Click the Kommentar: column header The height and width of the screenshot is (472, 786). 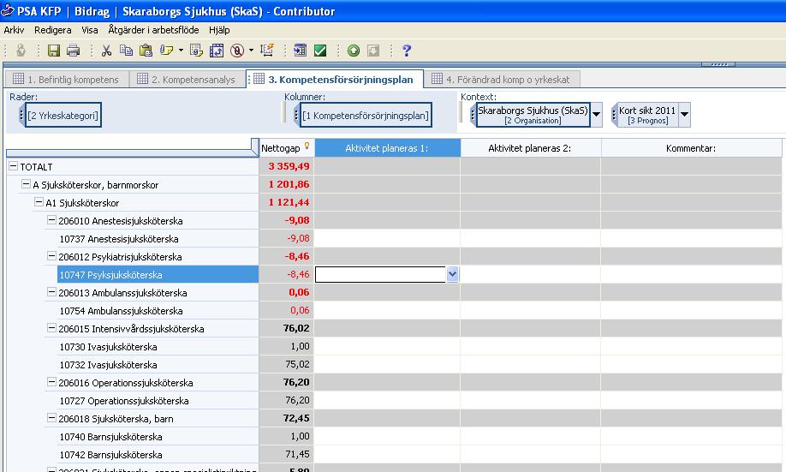691,148
